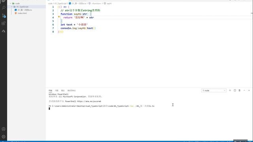Show the Explorer view icon

click(x=4, y=1)
